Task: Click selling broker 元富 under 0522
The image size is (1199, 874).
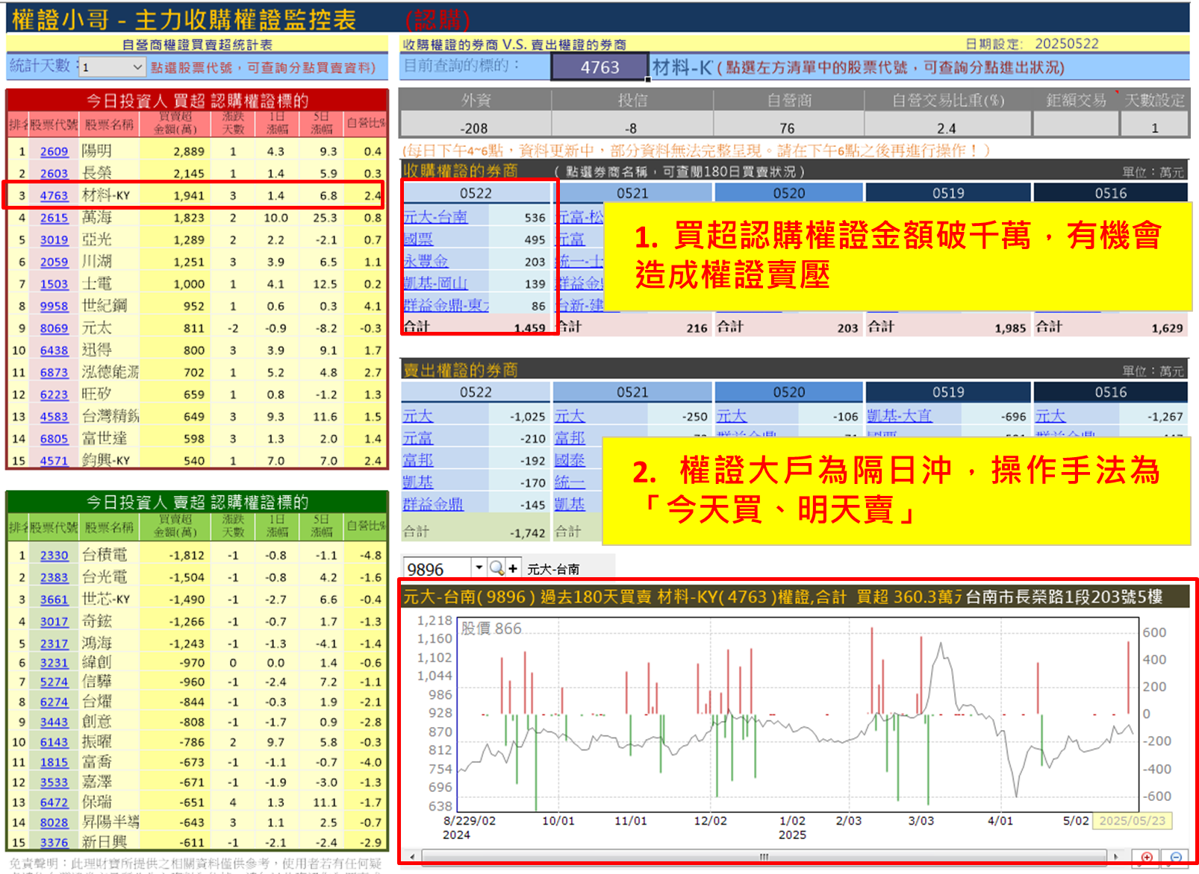Action: point(418,438)
